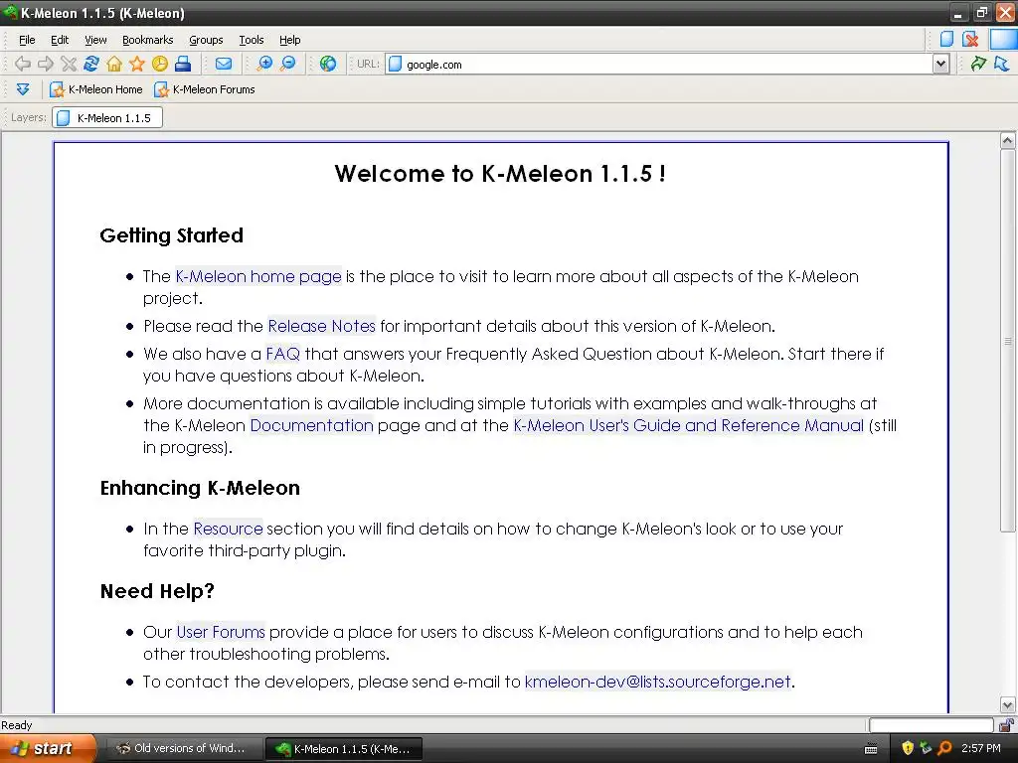Click the scrollbar up arrow

tap(1008, 140)
